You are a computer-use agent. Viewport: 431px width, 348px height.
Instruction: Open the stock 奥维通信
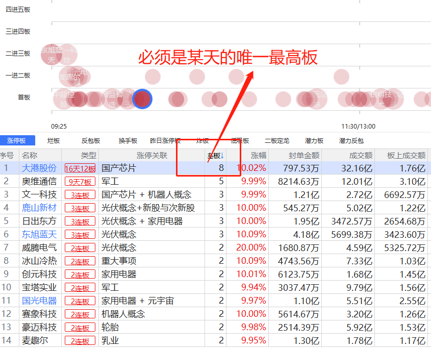pos(39,181)
